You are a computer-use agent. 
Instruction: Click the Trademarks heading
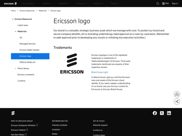(x=63, y=48)
